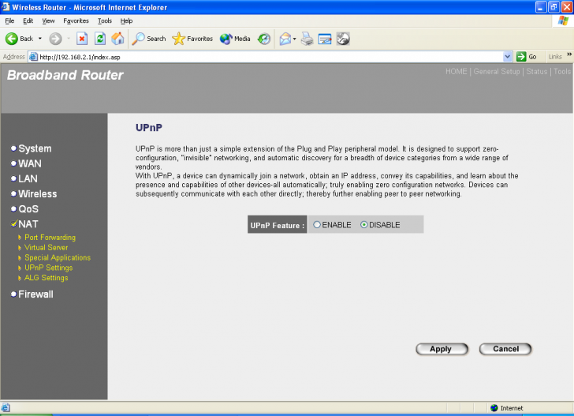Viewport: 574px width, 416px height.
Task: Click the Broadband Router heading
Action: (x=65, y=75)
